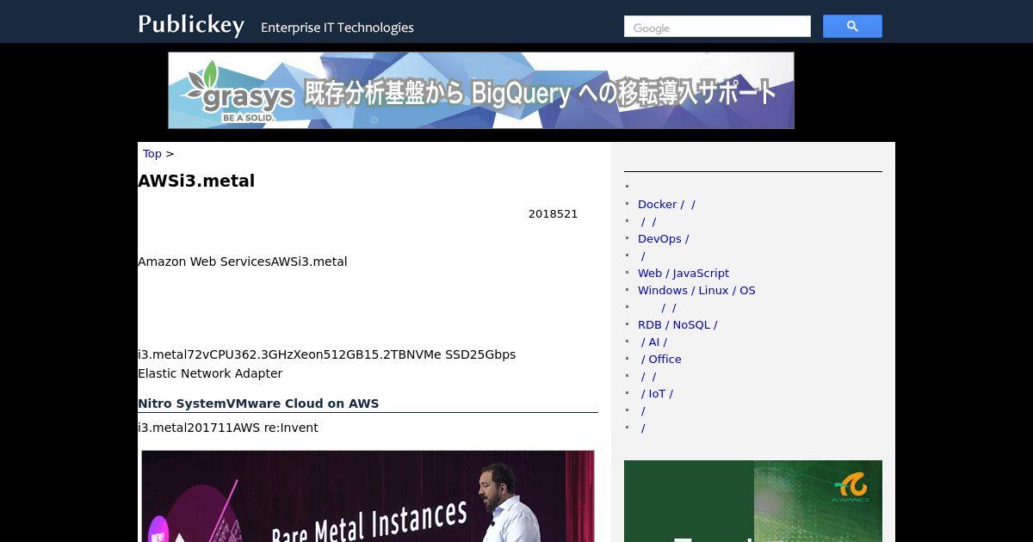Open the Windows / Linux / OS category link
This screenshot has width=1033, height=542.
(696, 291)
